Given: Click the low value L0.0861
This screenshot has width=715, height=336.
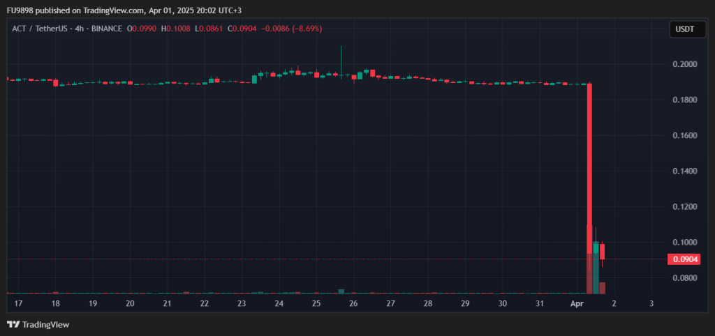Looking at the screenshot, I should [209, 29].
